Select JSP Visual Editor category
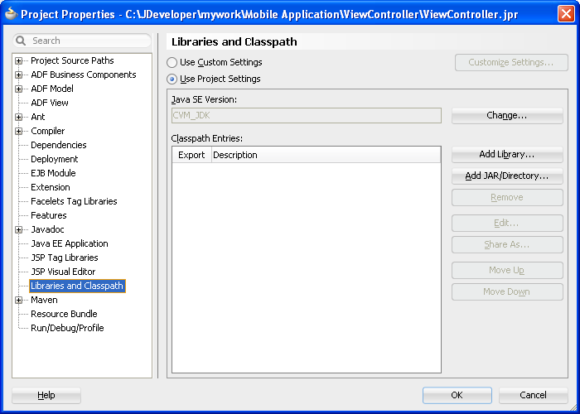The image size is (580, 414). pyautogui.click(x=63, y=272)
